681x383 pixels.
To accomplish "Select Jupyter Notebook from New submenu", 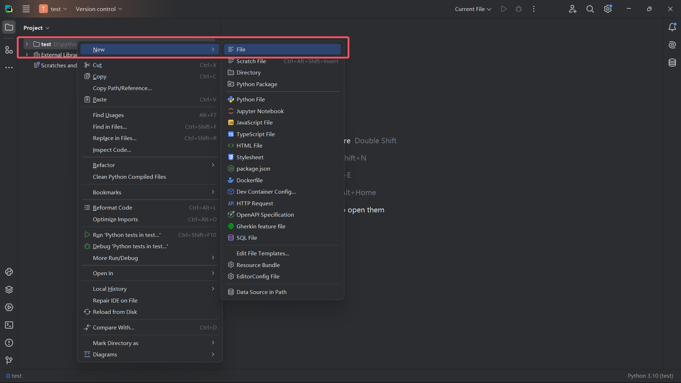I will pyautogui.click(x=260, y=111).
